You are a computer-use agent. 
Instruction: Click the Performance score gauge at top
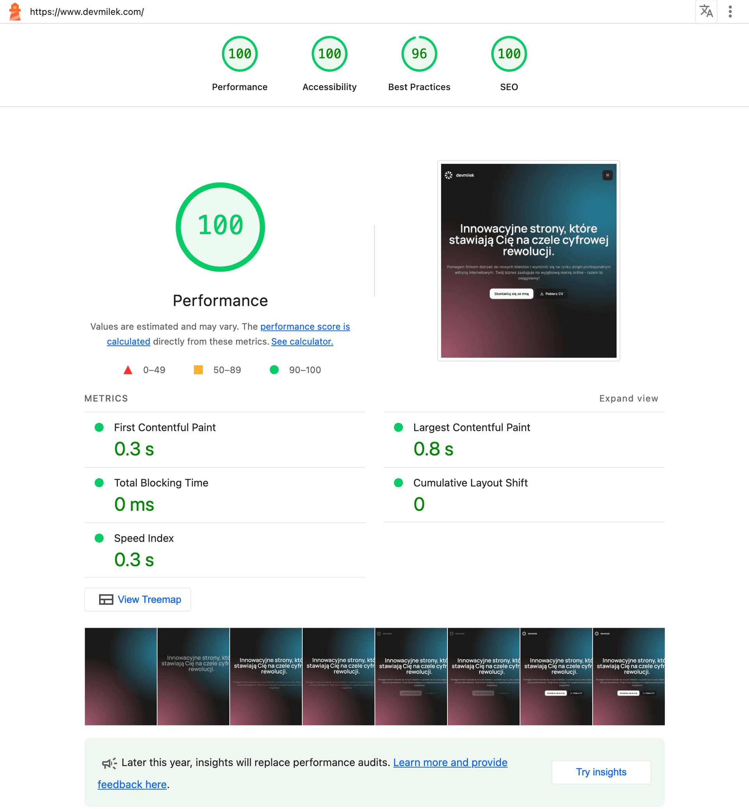[x=240, y=54]
